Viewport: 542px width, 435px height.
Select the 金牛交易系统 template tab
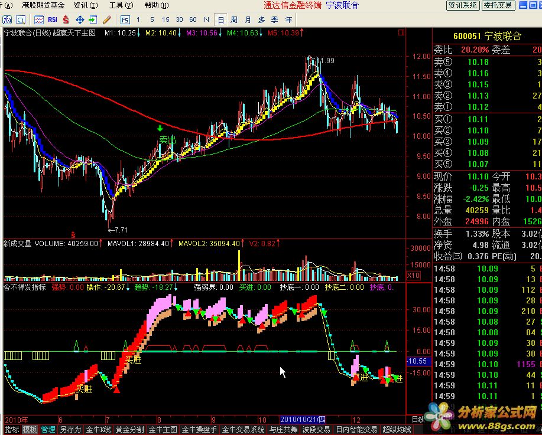(x=243, y=430)
